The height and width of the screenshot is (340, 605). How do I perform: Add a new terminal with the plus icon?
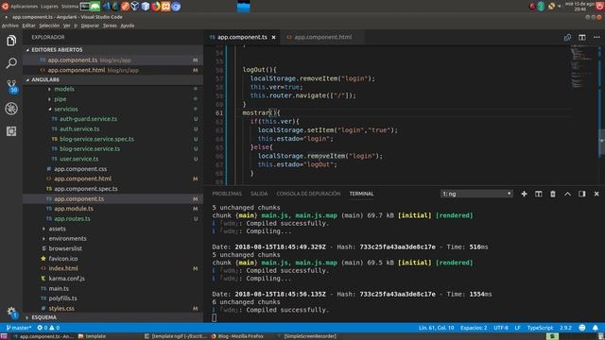coord(524,194)
